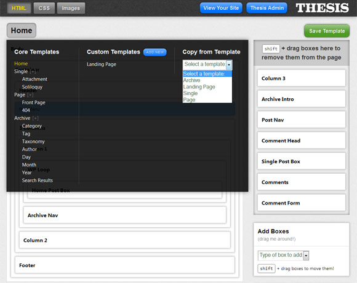Viewport: 357px width, 283px height.
Task: Click the Comment Form box
Action: (x=301, y=203)
